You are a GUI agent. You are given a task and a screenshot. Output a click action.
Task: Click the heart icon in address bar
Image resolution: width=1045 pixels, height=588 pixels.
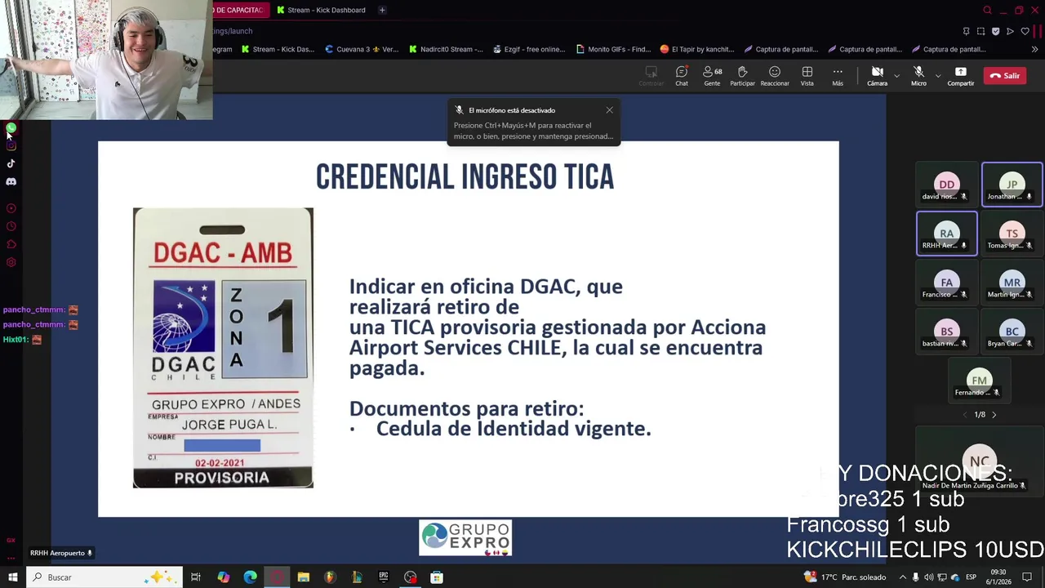tap(1025, 31)
